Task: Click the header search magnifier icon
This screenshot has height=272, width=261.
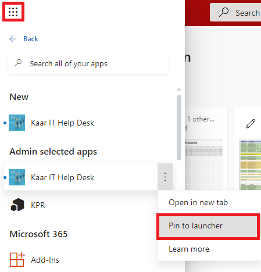Action: coord(224,12)
